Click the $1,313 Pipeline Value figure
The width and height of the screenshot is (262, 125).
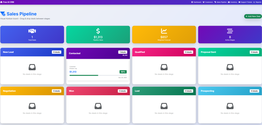pos(98,37)
